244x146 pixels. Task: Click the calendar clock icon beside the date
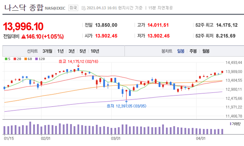point(84,8)
